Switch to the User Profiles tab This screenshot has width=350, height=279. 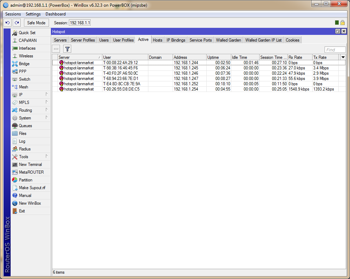tap(123, 40)
